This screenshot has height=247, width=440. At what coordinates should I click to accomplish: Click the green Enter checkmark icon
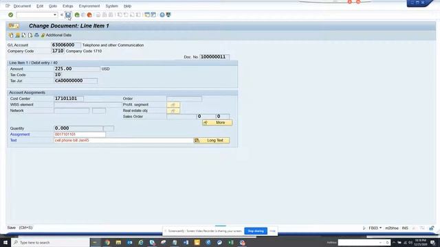(x=11, y=15)
